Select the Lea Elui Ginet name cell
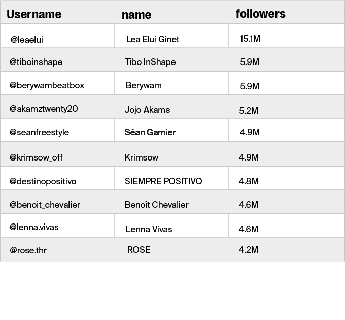The width and height of the screenshot is (345, 320). pyautogui.click(x=153, y=39)
